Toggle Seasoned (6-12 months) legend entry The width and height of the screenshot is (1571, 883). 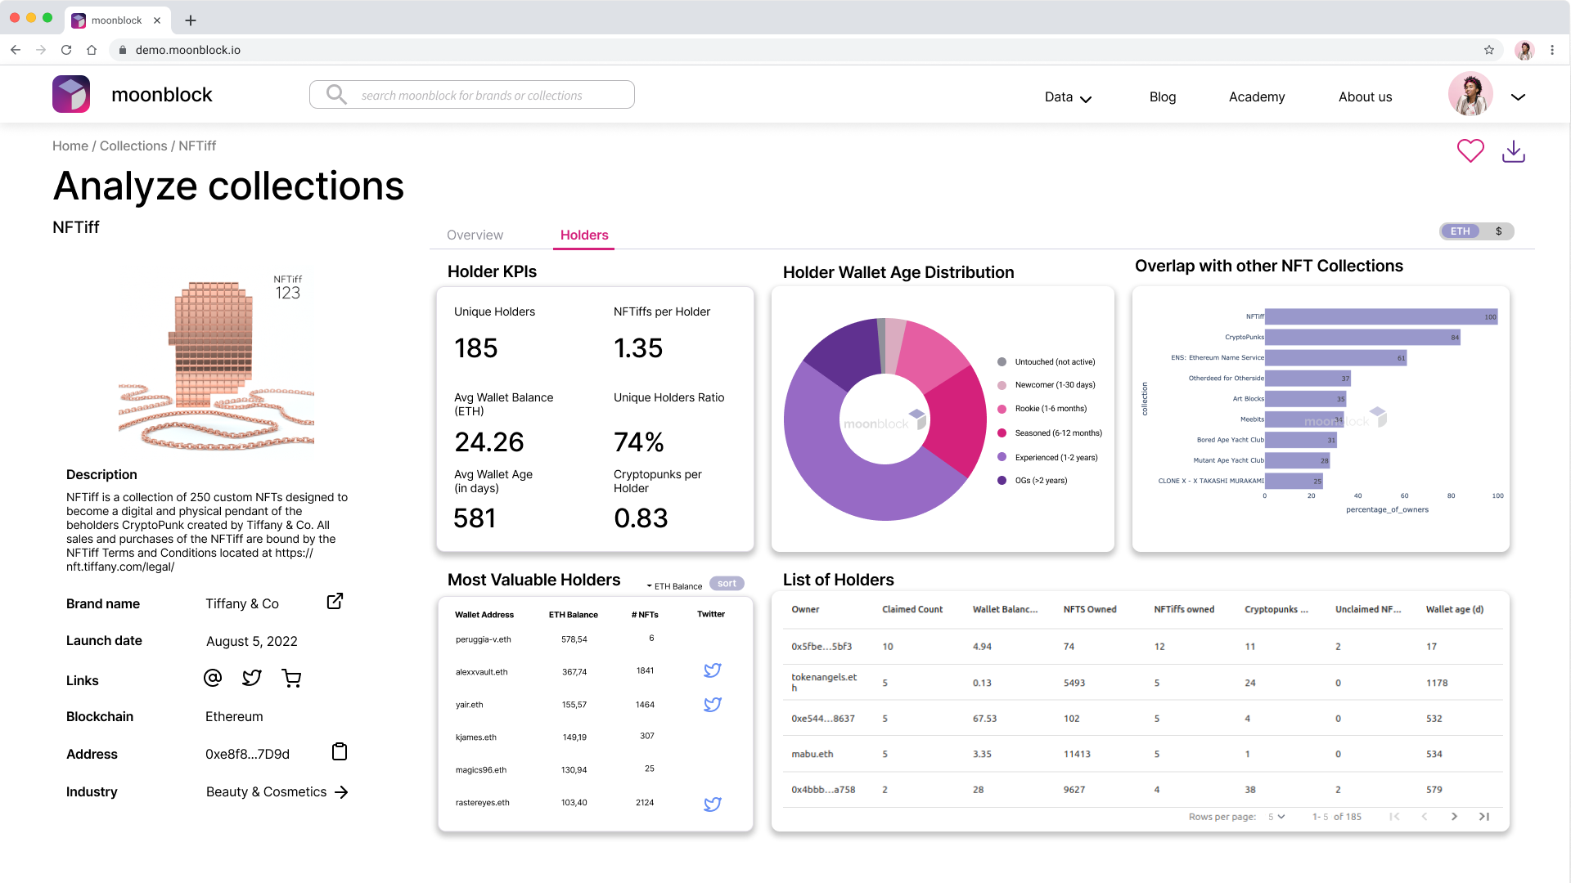[x=1050, y=433]
